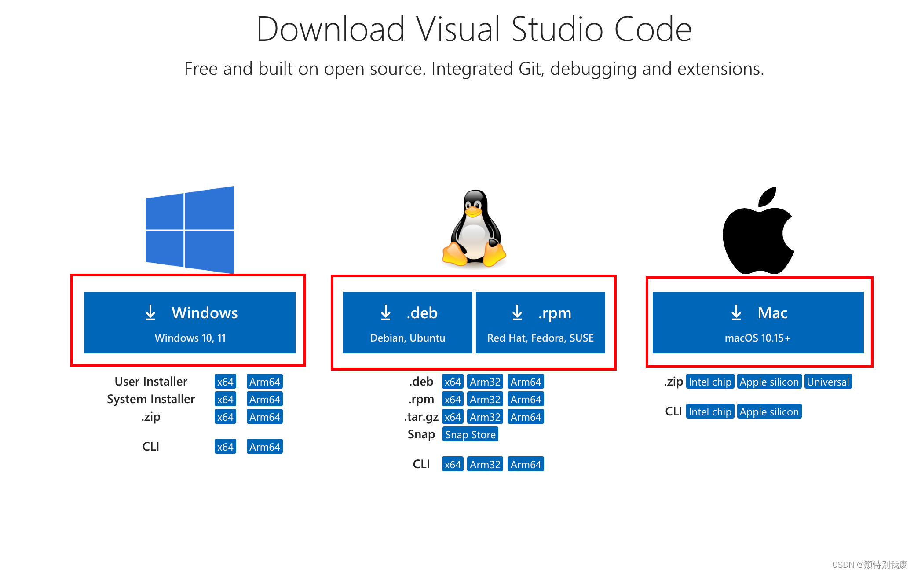Click the Linux Tux penguin icon
The width and height of the screenshot is (914, 573).
pos(474,228)
